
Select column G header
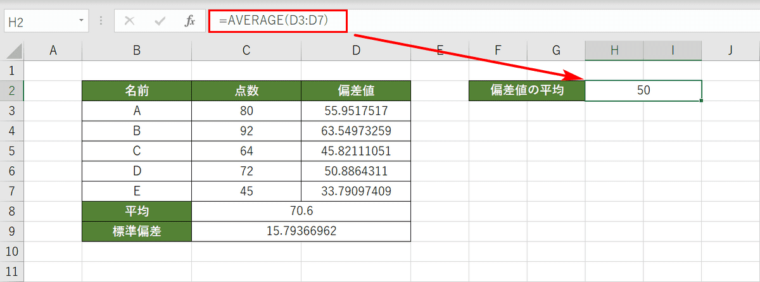click(x=556, y=50)
